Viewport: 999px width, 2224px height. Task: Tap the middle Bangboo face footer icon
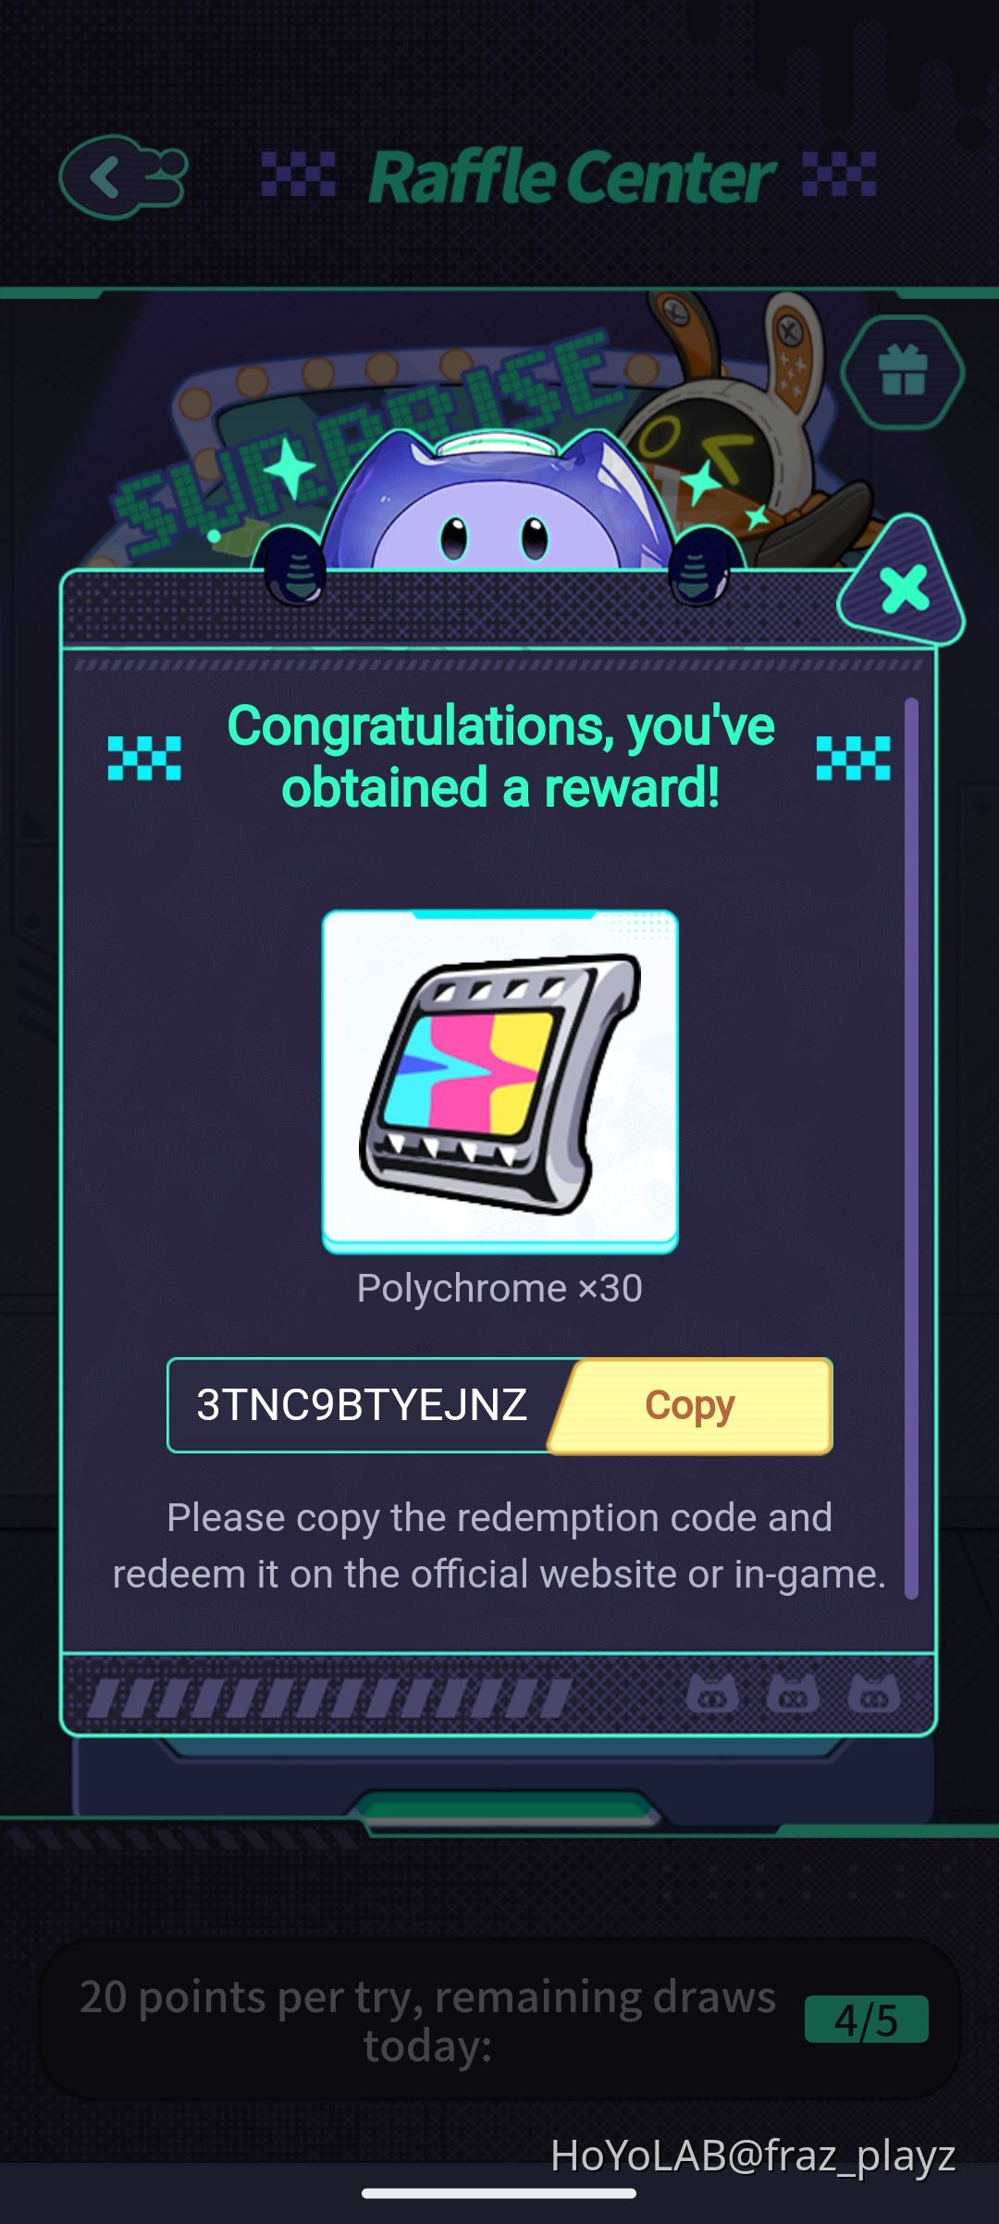coord(793,1693)
